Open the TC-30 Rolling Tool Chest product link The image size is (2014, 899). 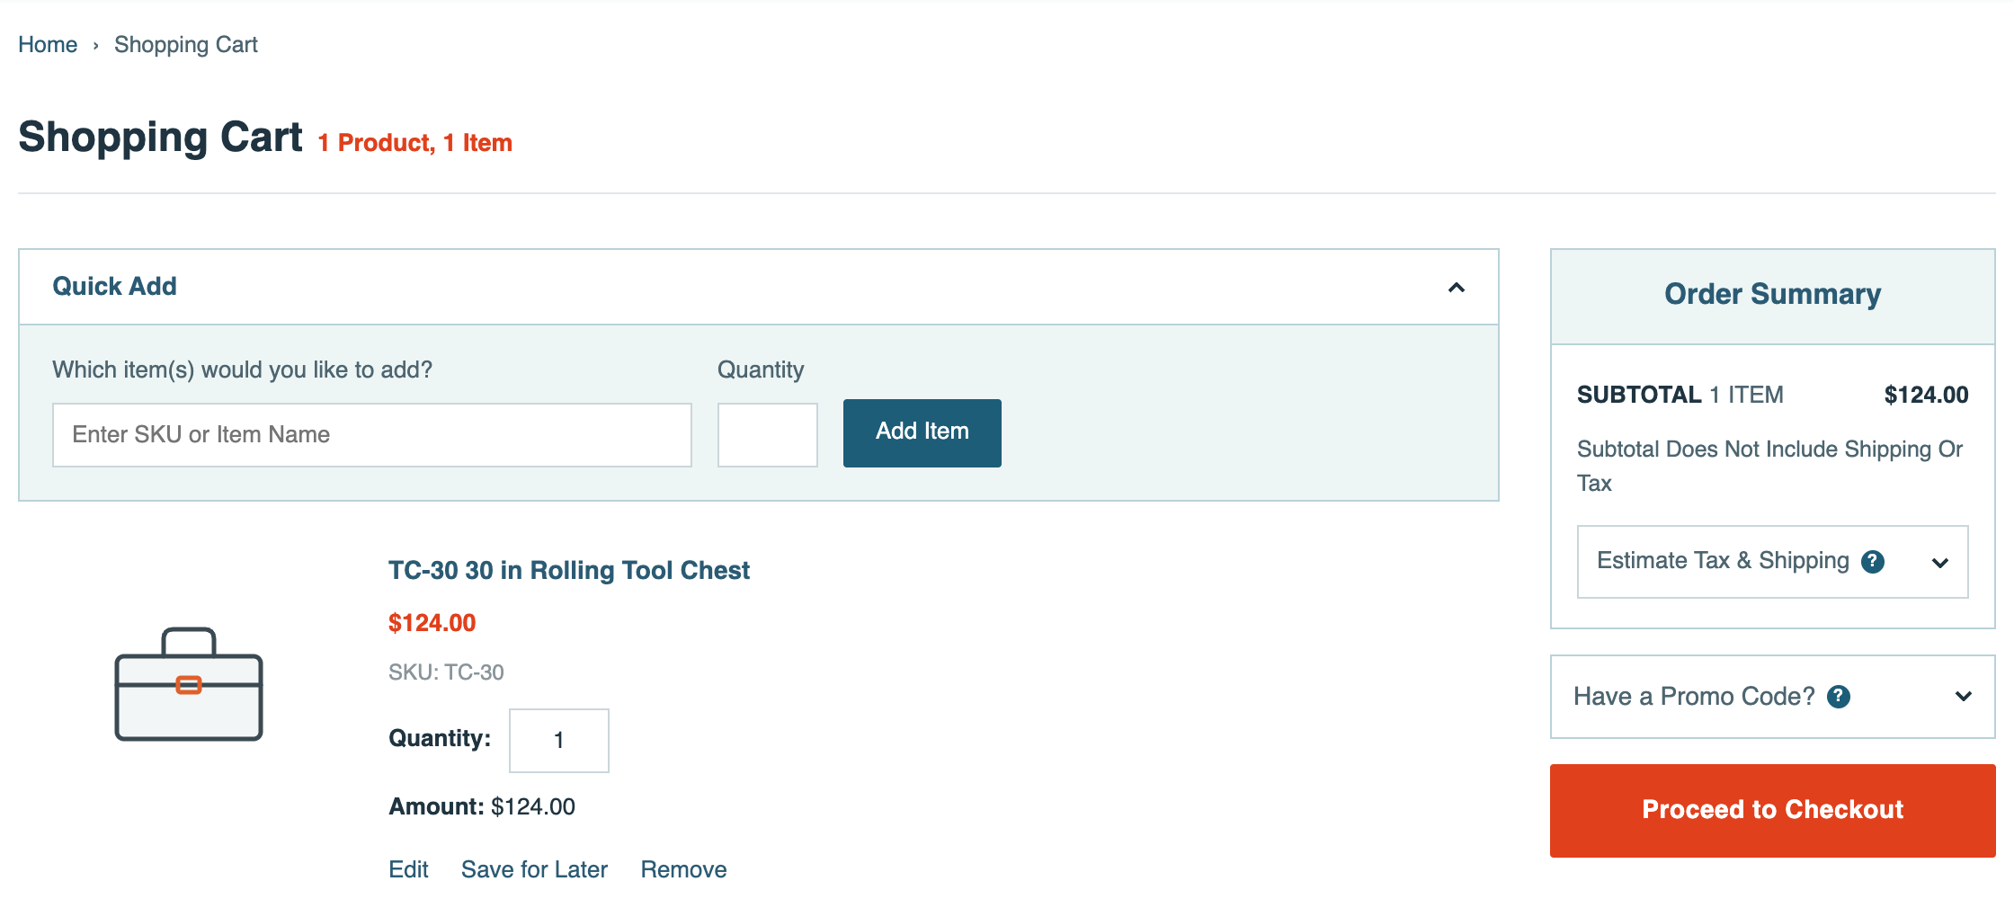[569, 570]
